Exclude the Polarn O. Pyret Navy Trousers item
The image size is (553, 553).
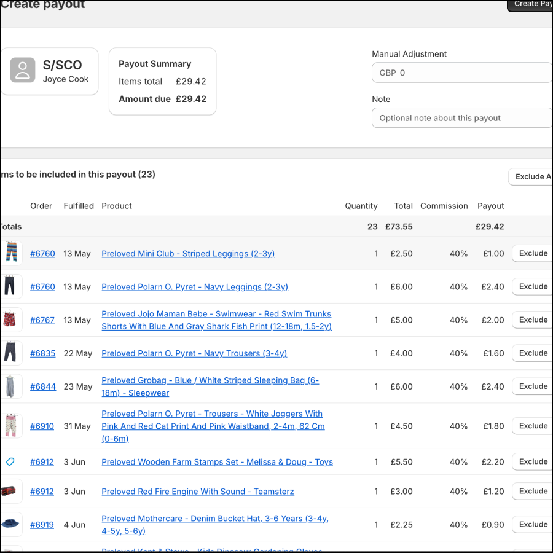[x=532, y=353]
